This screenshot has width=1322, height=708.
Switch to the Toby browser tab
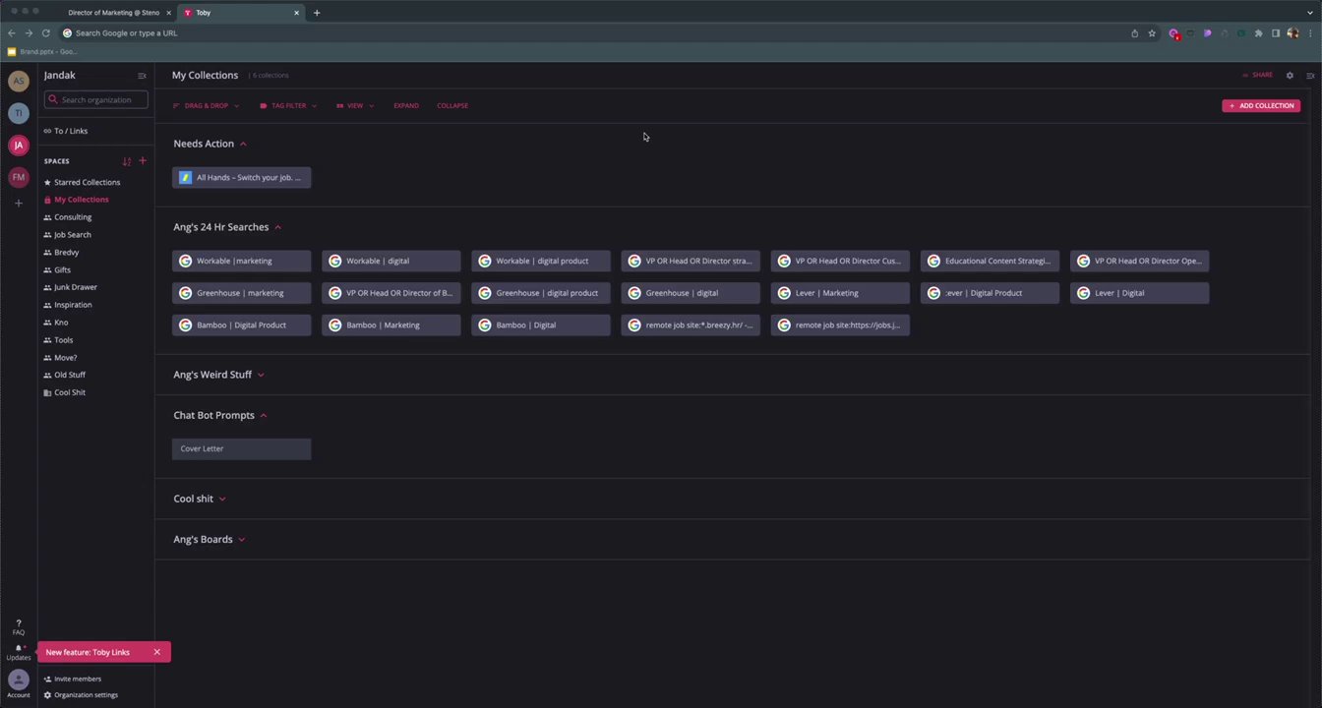click(x=241, y=13)
